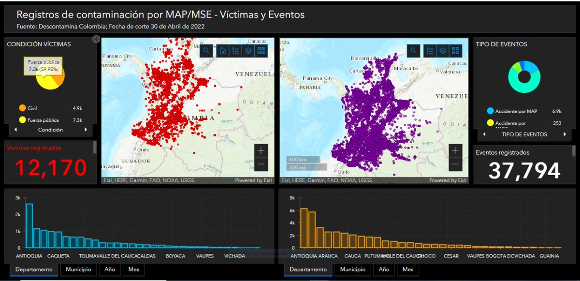580x281 pixels.
Task: Click the victims count 12,170
Action: point(51,167)
